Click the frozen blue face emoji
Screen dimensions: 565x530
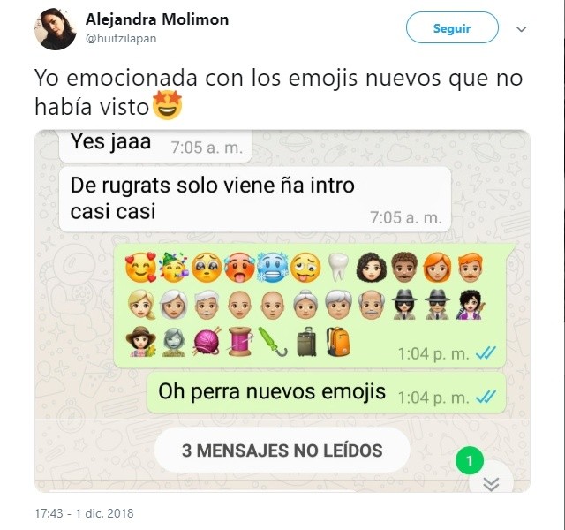(x=273, y=269)
